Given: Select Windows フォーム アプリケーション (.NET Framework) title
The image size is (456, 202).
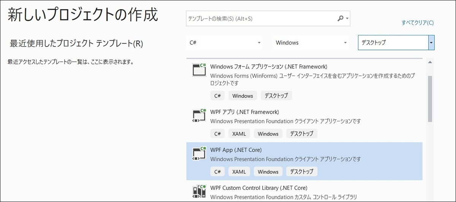Looking at the screenshot, I should (269, 67).
